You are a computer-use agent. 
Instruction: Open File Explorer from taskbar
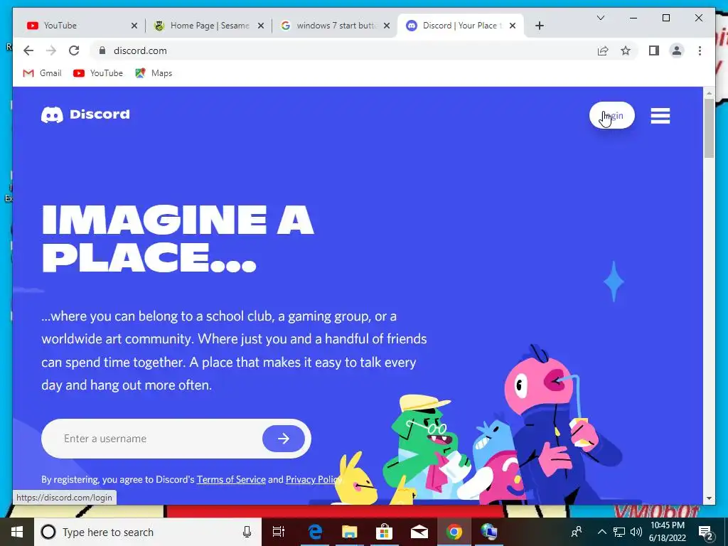point(350,532)
